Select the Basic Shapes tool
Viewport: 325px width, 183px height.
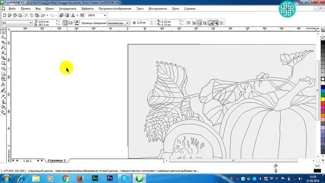click(3, 79)
